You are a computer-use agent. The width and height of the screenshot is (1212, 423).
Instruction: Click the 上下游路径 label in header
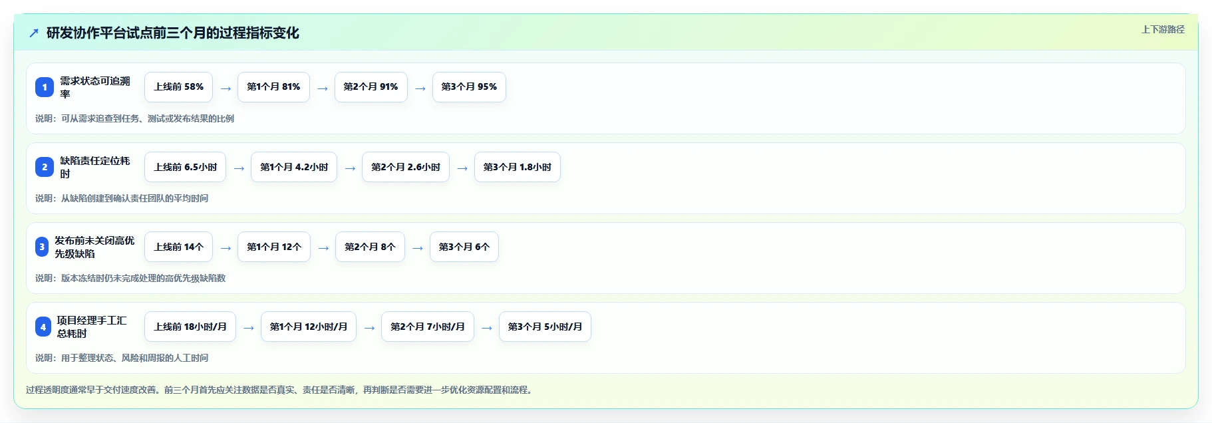click(1163, 29)
